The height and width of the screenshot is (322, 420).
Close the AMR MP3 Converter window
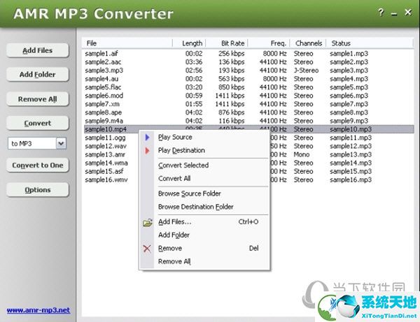coord(408,13)
